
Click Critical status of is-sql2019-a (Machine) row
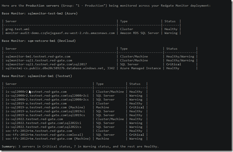coord(137,107)
